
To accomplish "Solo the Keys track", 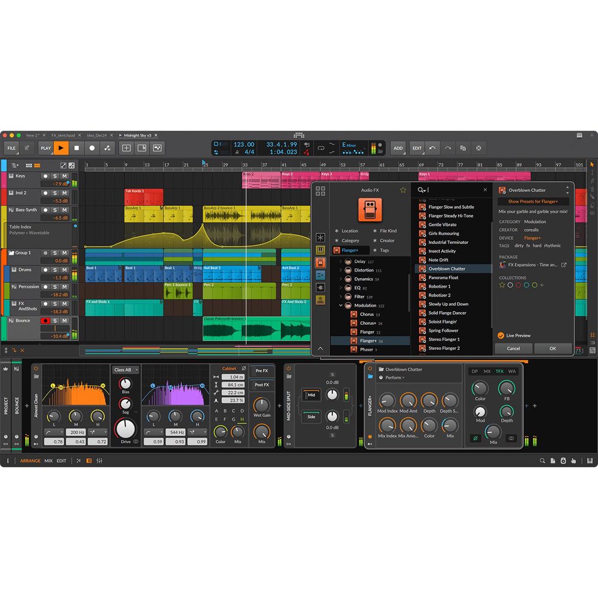I will pyautogui.click(x=55, y=176).
